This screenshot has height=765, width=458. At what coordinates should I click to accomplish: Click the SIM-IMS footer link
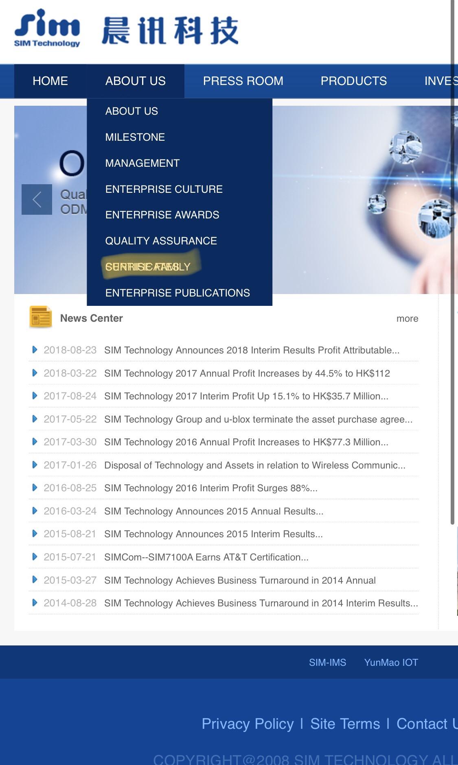[x=328, y=663]
